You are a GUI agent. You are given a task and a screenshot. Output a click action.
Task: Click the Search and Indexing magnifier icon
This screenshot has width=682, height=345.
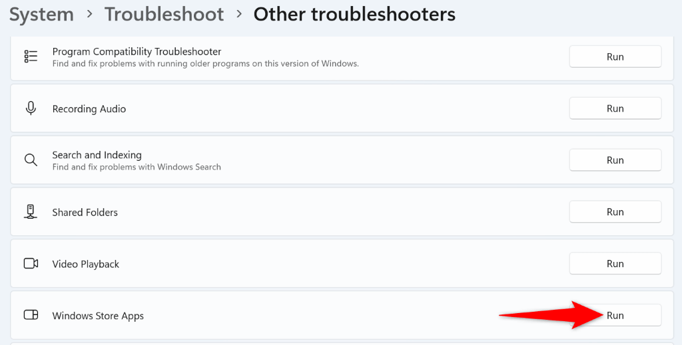point(31,160)
